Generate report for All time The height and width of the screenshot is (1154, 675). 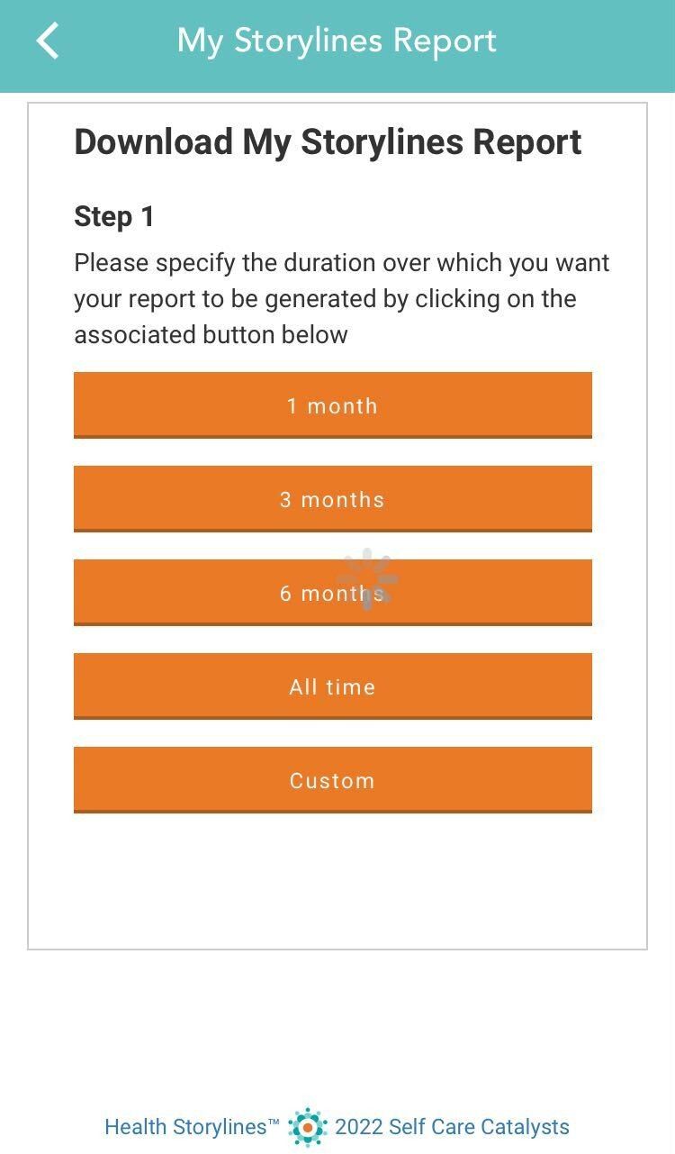332,686
